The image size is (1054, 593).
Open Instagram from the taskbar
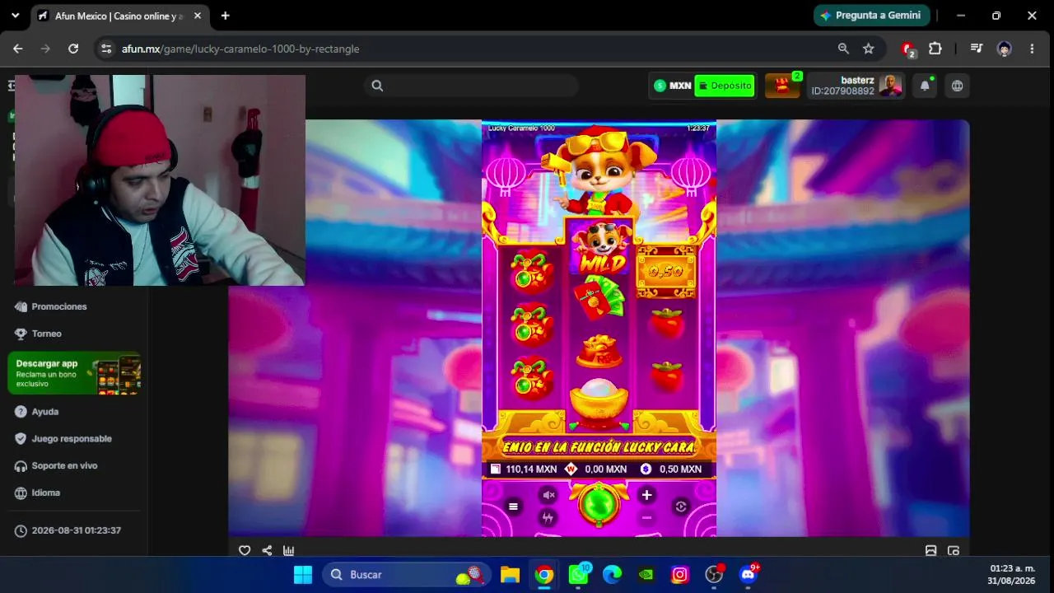click(x=680, y=575)
